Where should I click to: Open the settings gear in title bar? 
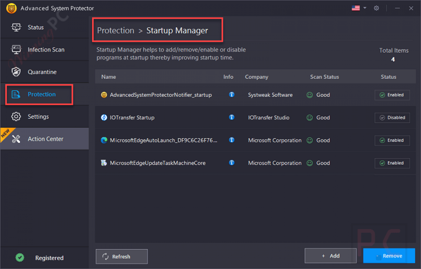(376, 8)
